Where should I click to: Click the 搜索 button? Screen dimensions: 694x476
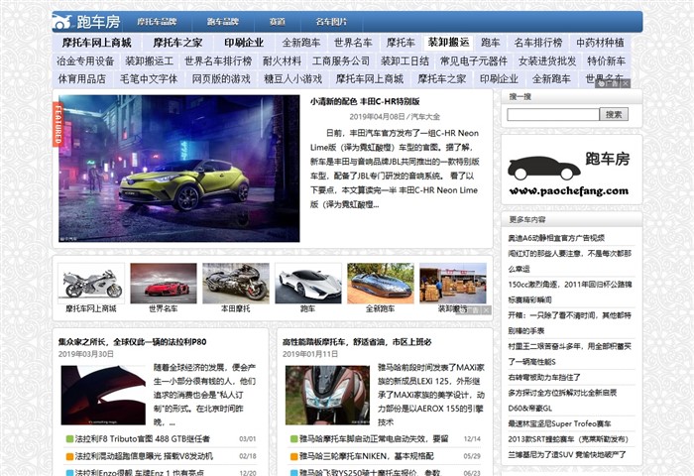pos(614,115)
